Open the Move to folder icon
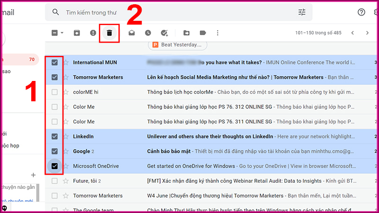379x213 pixels. [x=186, y=33]
